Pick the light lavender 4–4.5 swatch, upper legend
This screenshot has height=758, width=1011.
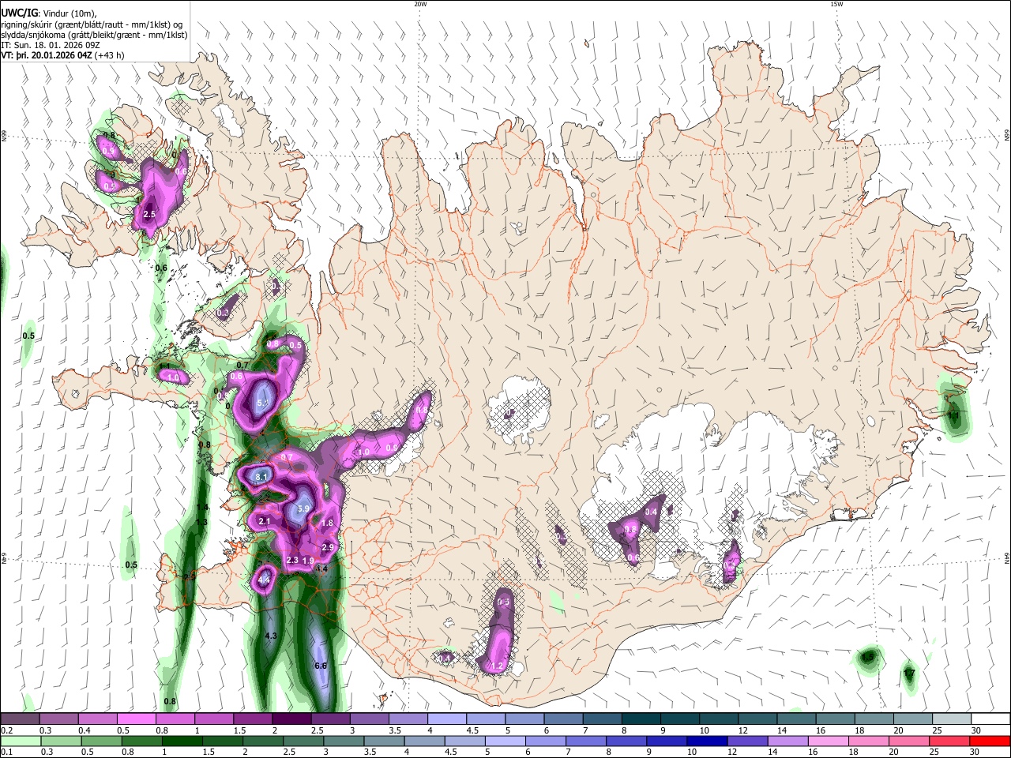pyautogui.click(x=445, y=719)
